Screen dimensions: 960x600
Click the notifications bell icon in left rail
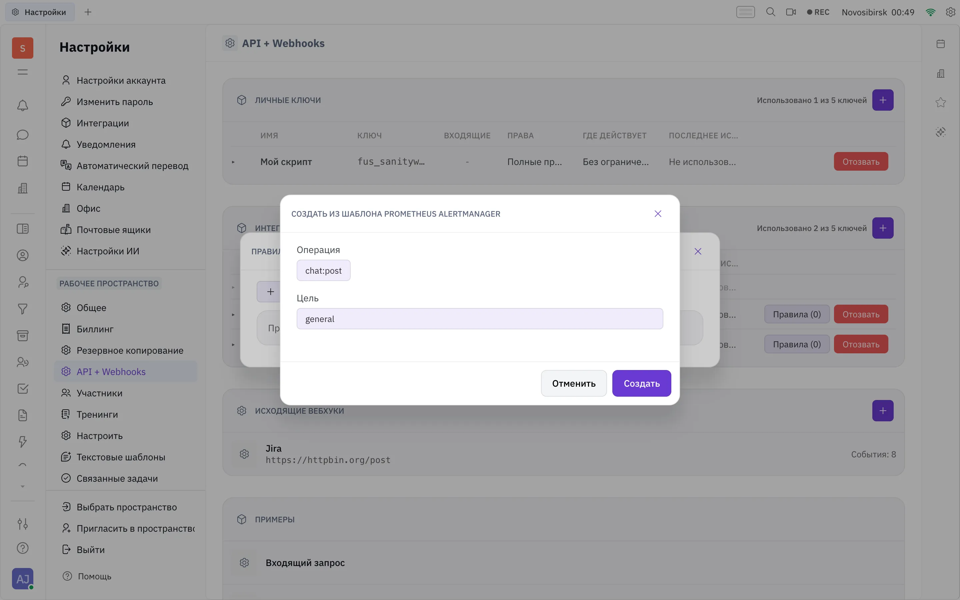pos(23,106)
